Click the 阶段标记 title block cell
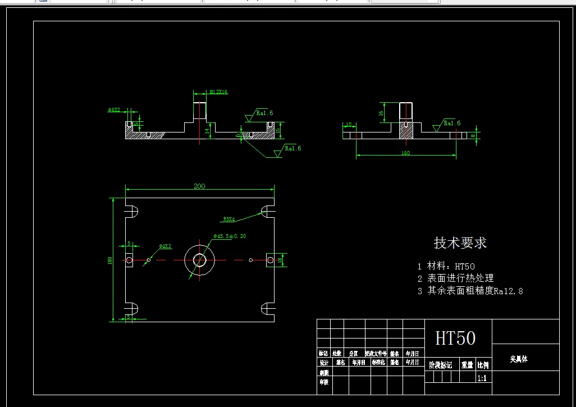 pyautogui.click(x=441, y=365)
